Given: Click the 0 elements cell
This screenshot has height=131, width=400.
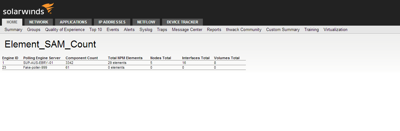Looking at the screenshot, I should pyautogui.click(x=116, y=67).
